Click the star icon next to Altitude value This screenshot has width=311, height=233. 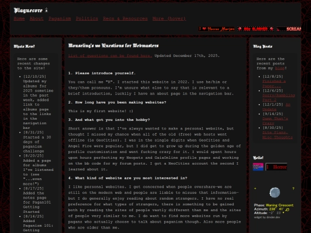(283, 213)
